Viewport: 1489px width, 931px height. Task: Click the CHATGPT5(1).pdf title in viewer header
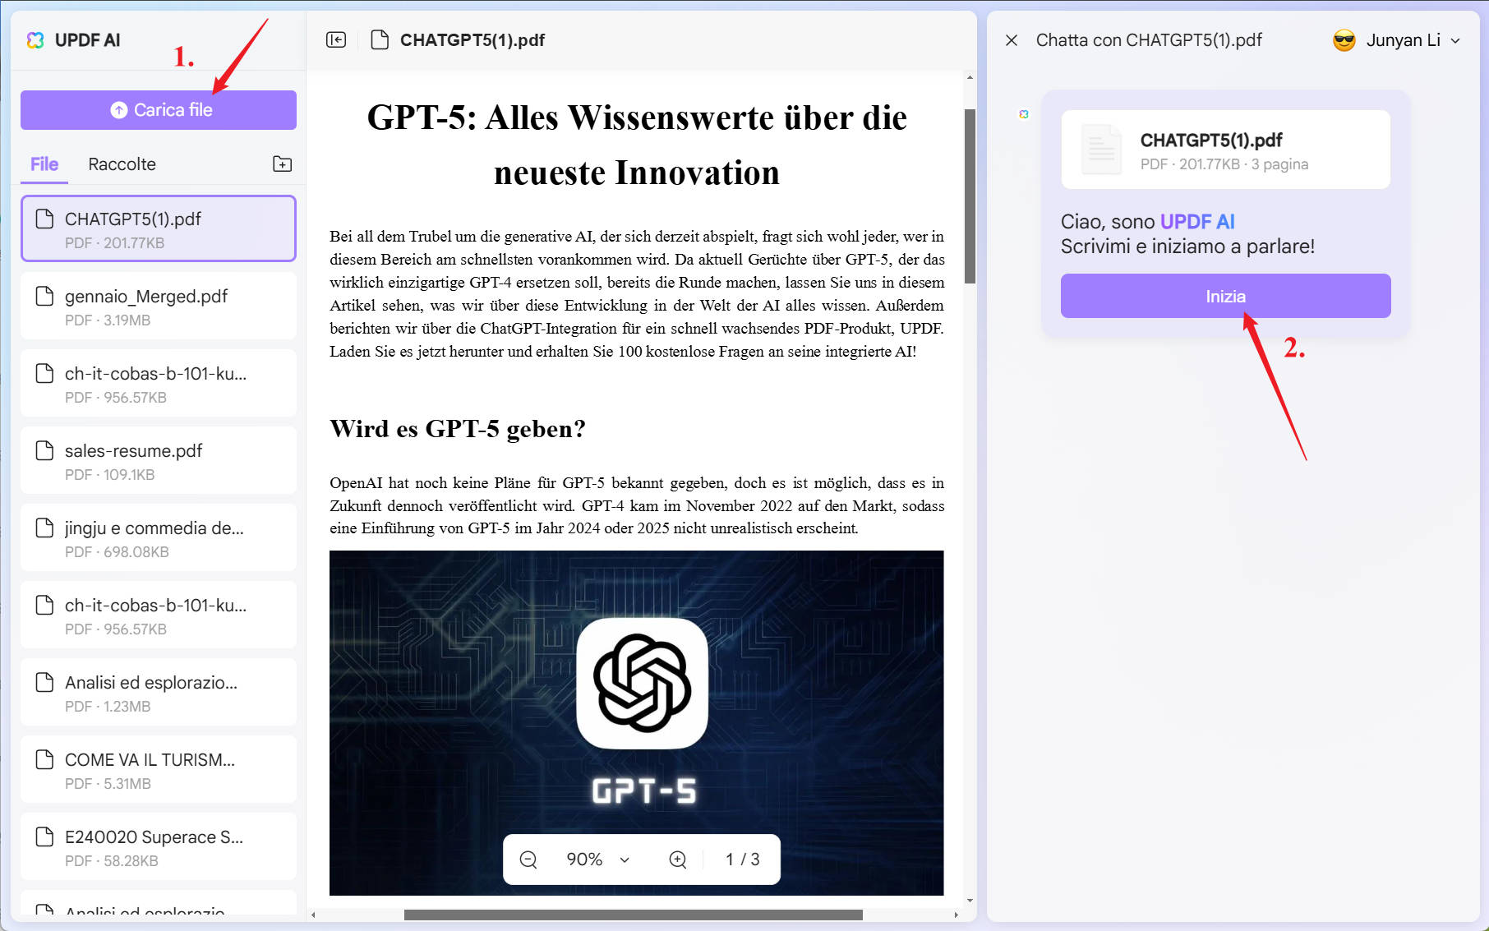473,40
